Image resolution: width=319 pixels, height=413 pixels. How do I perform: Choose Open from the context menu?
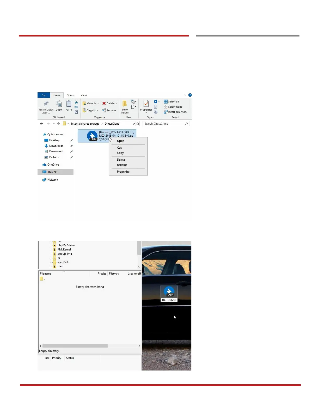tap(120, 141)
